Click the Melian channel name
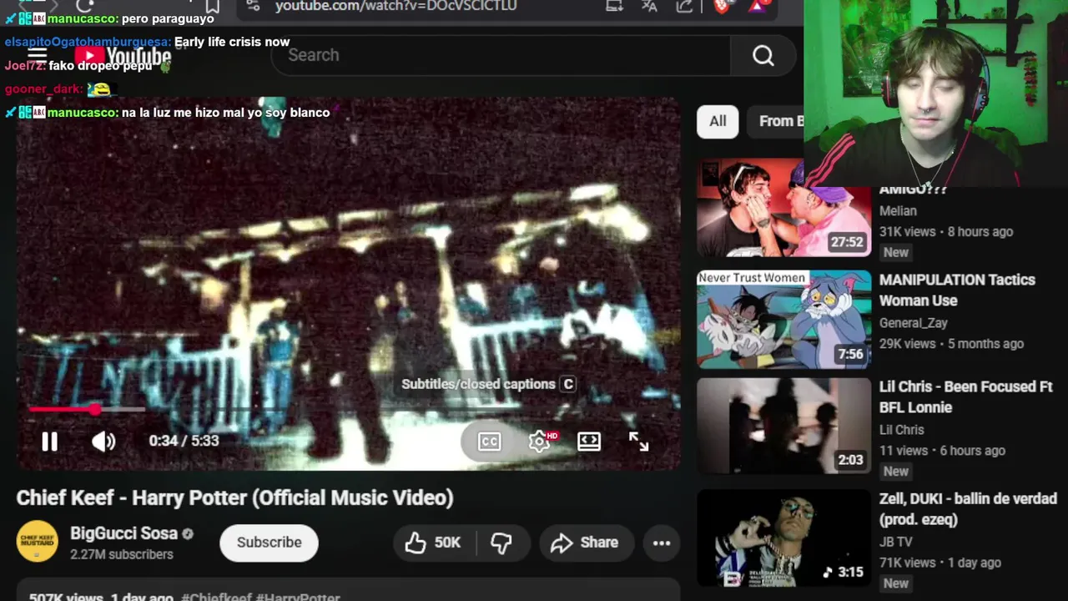Viewport: 1068px width, 601px height. (898, 211)
